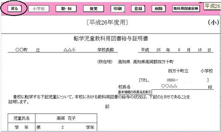Select the grade number 2 cell
The width and height of the screenshot is (221, 132).
click(x=63, y=127)
